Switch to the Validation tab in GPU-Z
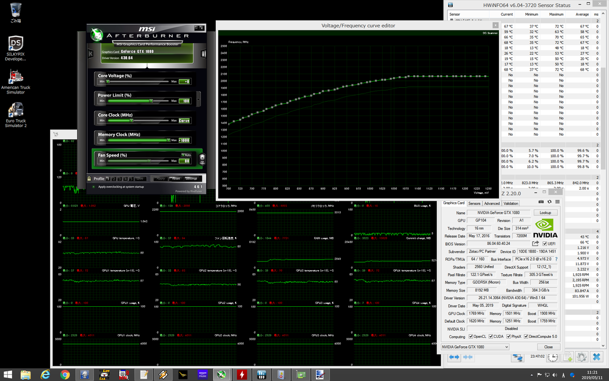The image size is (609, 381). click(511, 203)
